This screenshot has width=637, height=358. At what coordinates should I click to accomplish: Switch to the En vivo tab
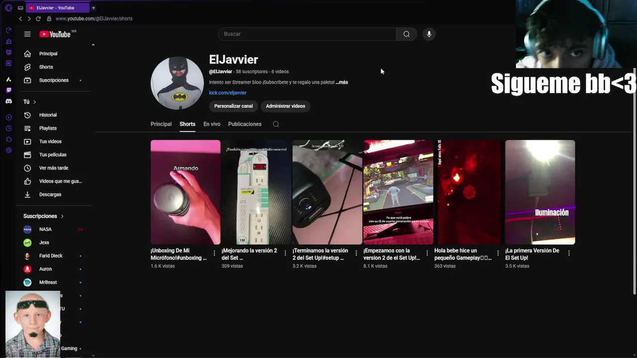click(212, 124)
